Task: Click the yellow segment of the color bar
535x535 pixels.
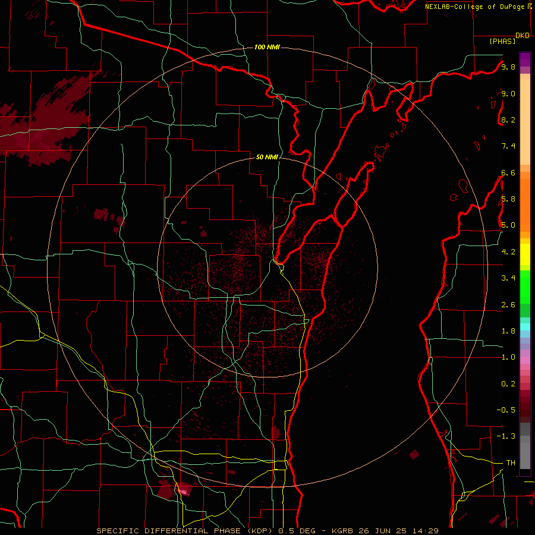Action: point(525,254)
